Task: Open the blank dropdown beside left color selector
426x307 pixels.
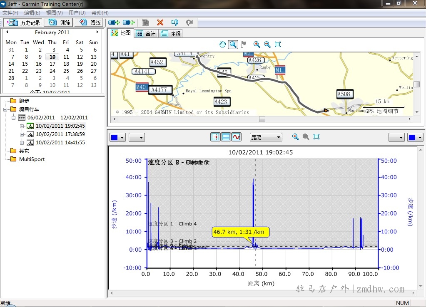Action: tap(137, 137)
